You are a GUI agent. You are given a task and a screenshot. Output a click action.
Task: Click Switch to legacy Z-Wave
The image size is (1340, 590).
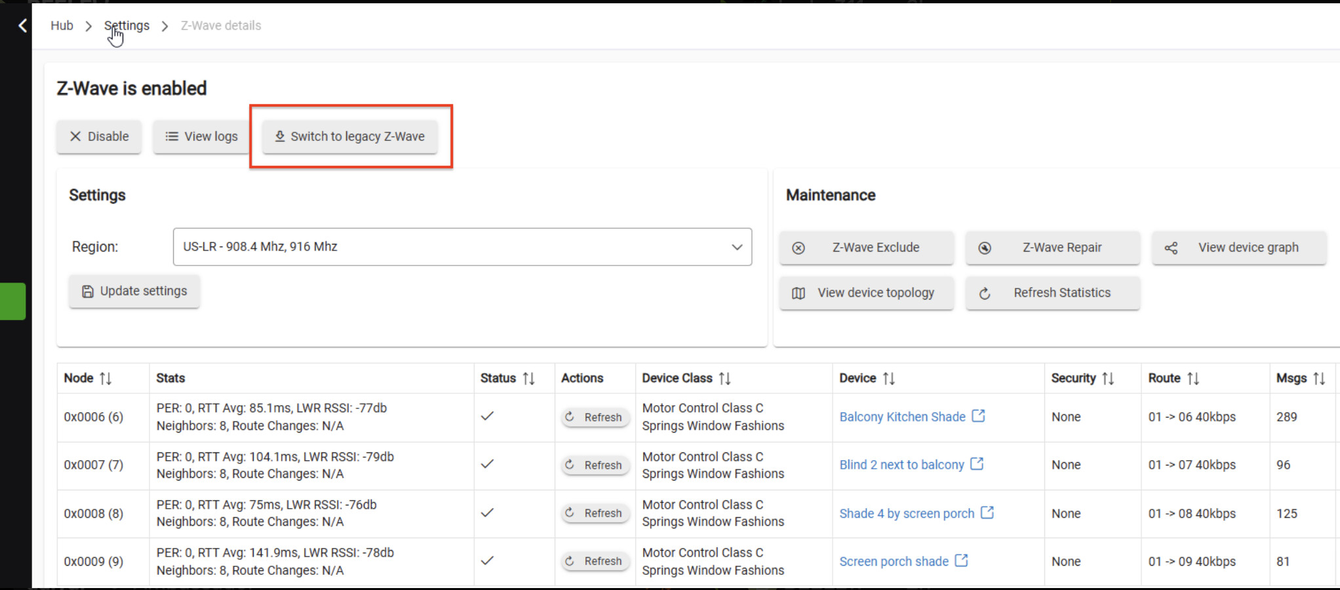(x=350, y=136)
